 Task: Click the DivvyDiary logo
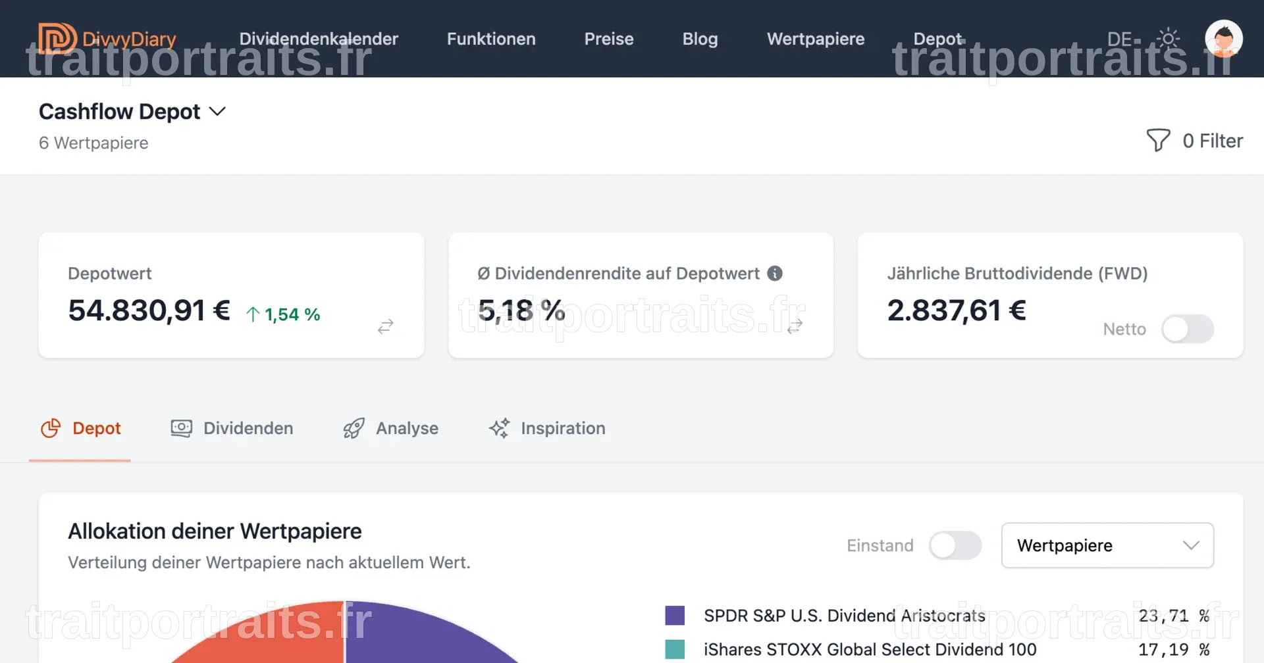click(107, 38)
